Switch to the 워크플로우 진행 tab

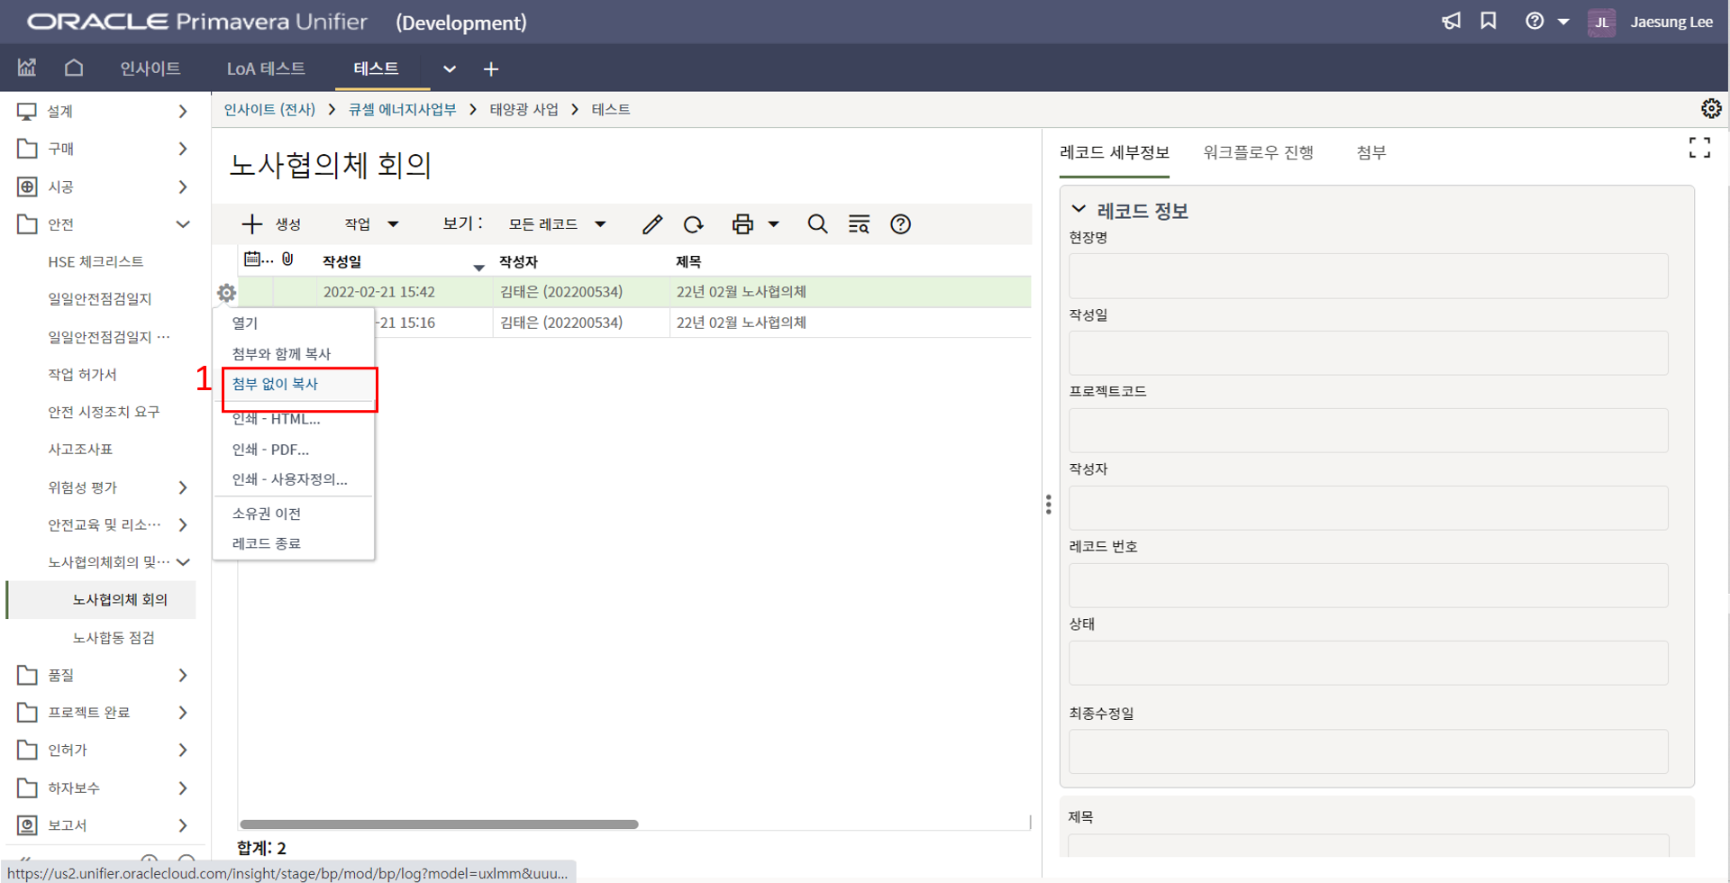coord(1258,152)
